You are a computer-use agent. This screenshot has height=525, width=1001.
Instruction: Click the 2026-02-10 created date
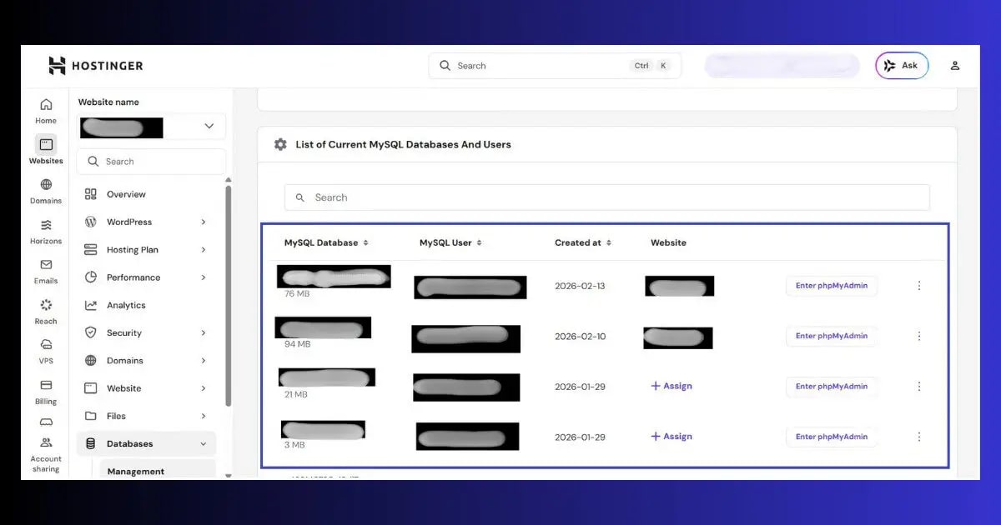[580, 337]
